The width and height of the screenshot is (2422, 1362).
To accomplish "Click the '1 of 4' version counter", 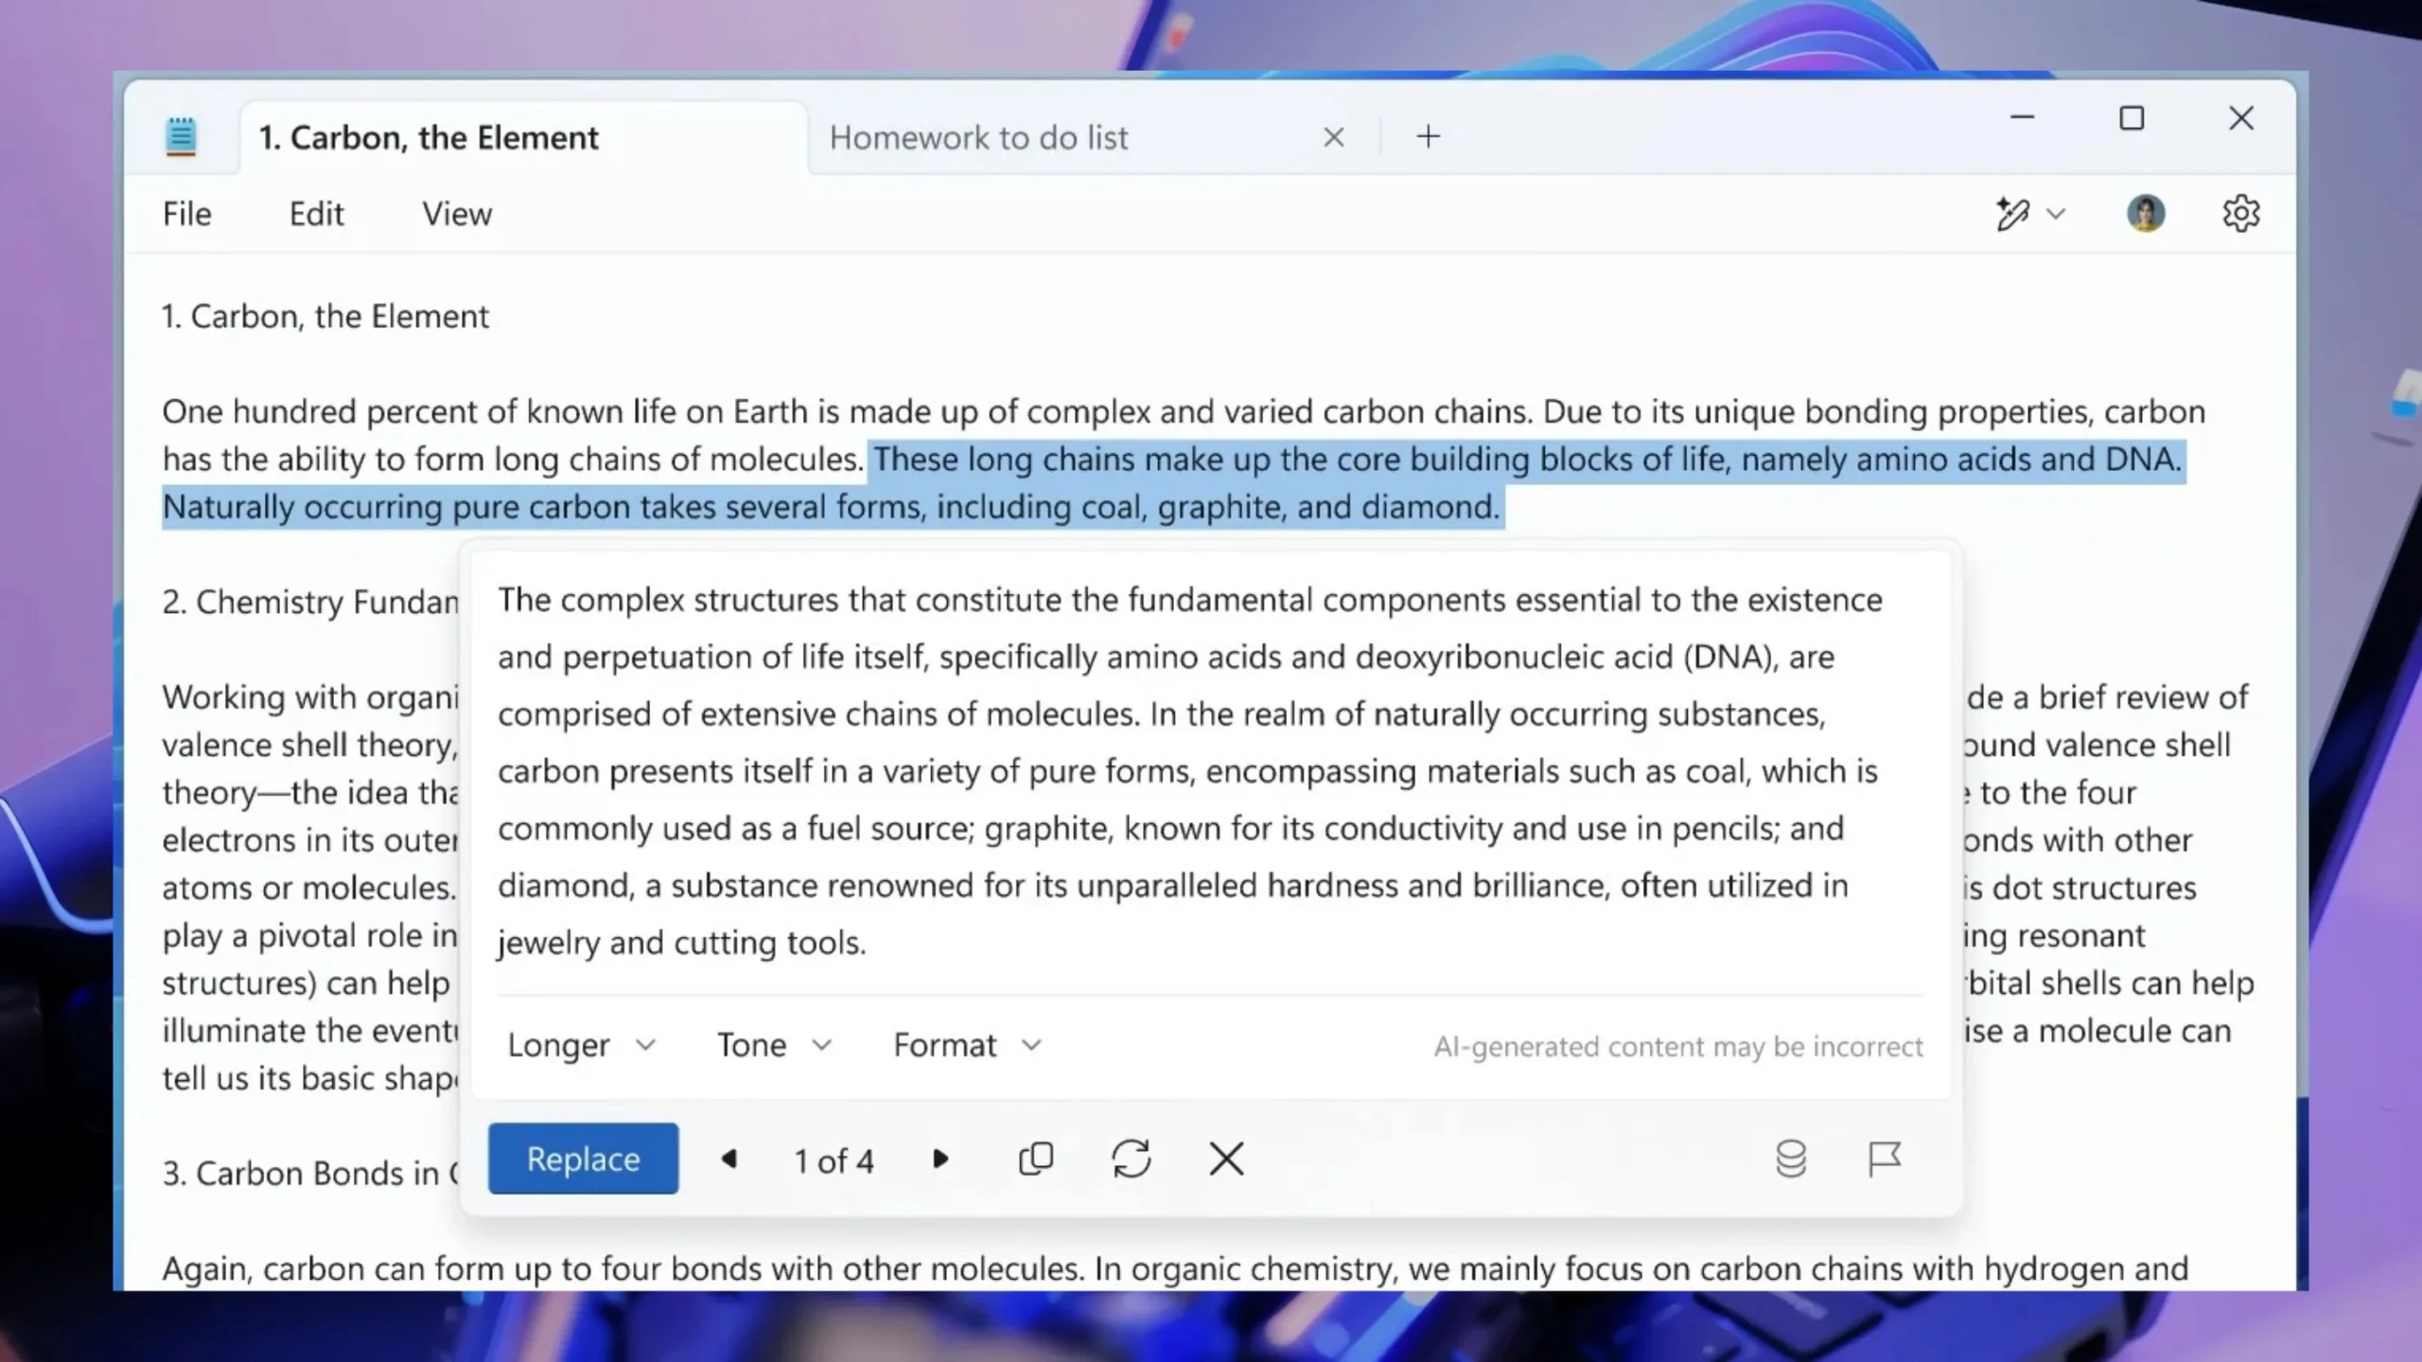I will (x=834, y=1161).
